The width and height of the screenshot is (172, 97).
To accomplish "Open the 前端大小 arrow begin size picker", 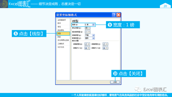I will click(x=87, y=48).
